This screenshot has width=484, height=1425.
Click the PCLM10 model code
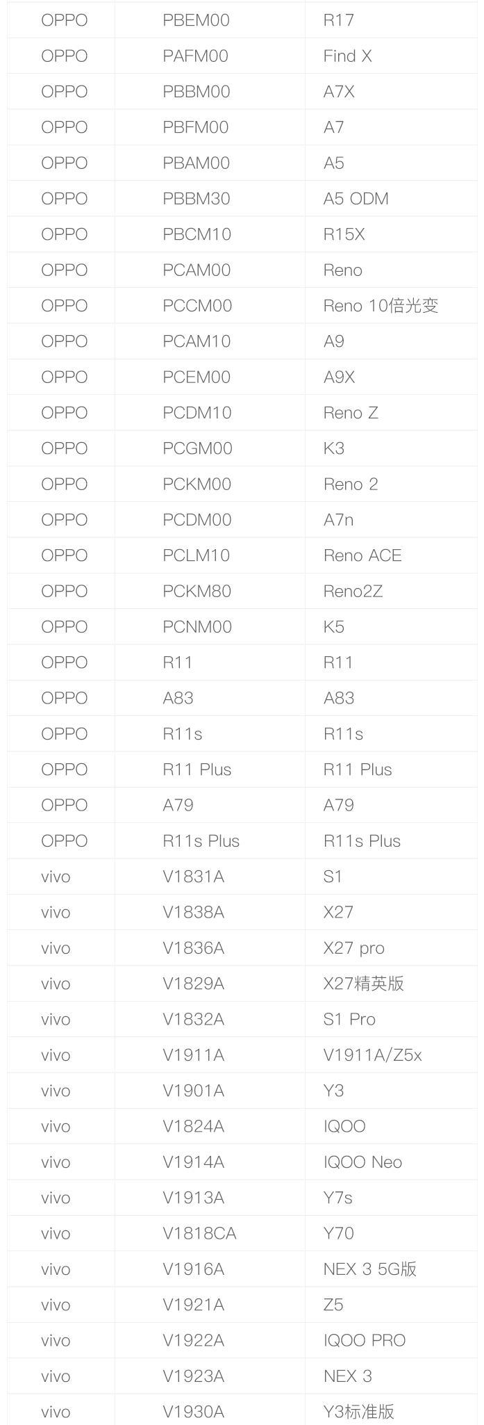[196, 555]
